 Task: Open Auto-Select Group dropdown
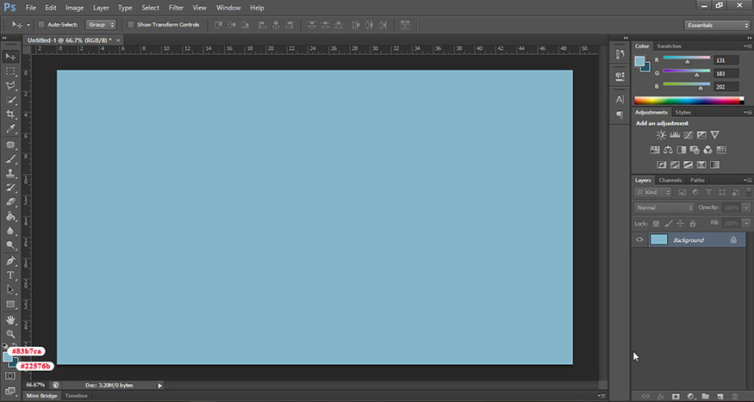101,24
